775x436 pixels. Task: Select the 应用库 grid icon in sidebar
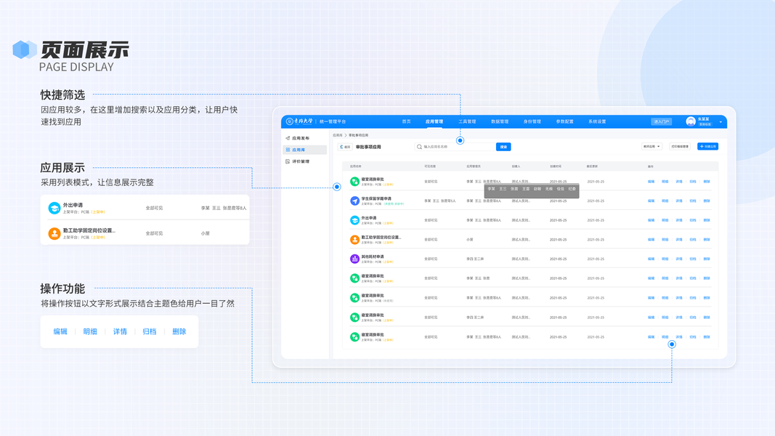[x=288, y=150]
